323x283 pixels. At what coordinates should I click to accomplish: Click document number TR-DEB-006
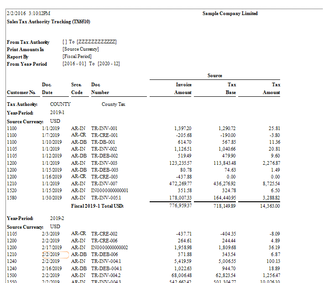click(104, 254)
